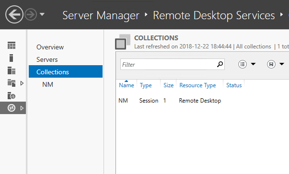Image resolution: width=289 pixels, height=174 pixels.
Task: Open breadcrumb arrow after Remote Desktop Services
Action: coord(281,14)
